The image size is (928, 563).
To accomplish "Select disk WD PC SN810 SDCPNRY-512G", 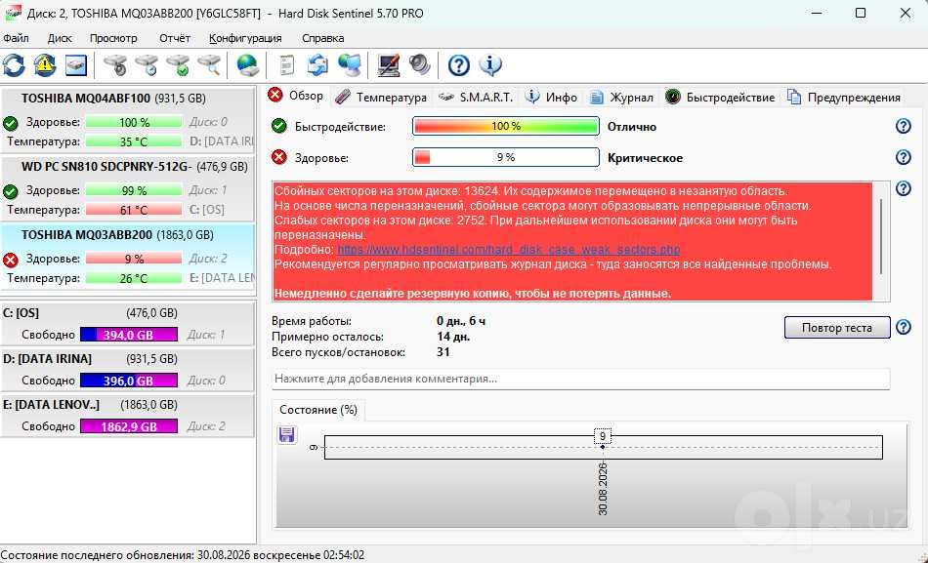I will 127,188.
